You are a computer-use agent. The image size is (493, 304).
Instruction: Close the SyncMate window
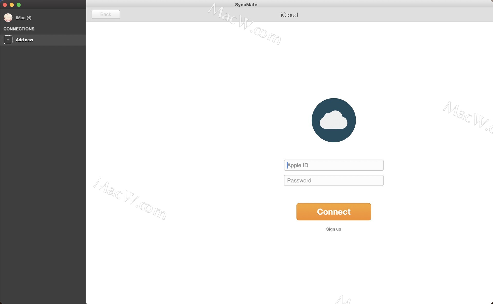[5, 5]
